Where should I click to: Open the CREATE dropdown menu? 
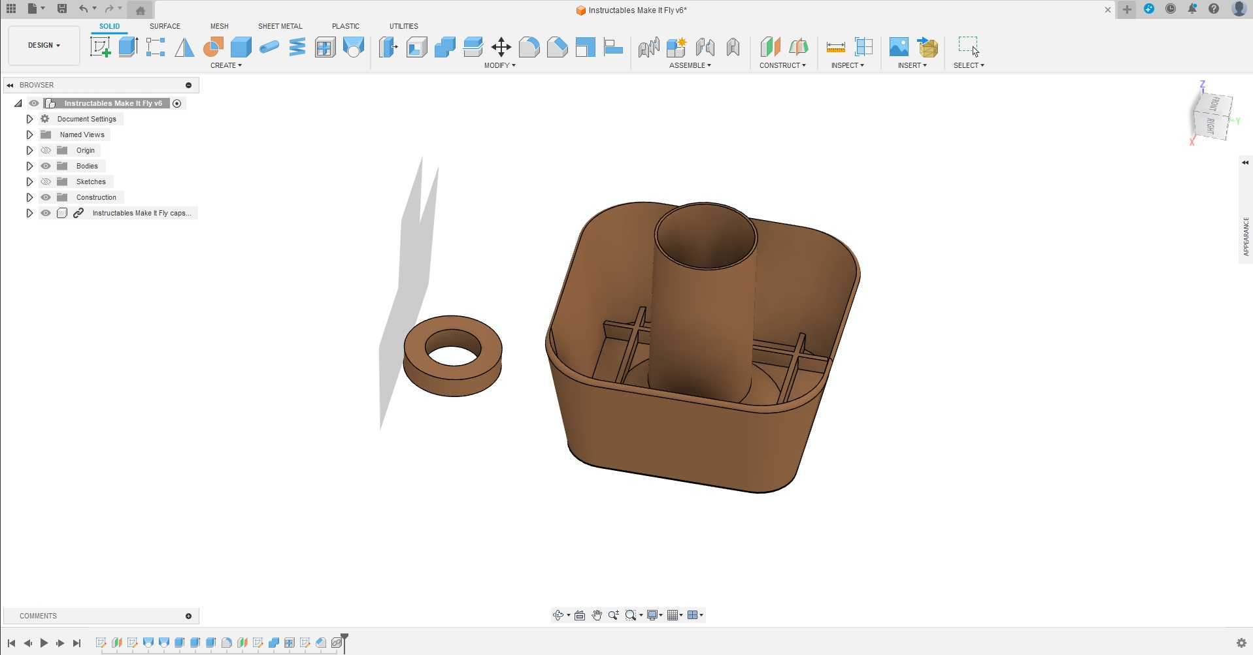[x=226, y=65]
